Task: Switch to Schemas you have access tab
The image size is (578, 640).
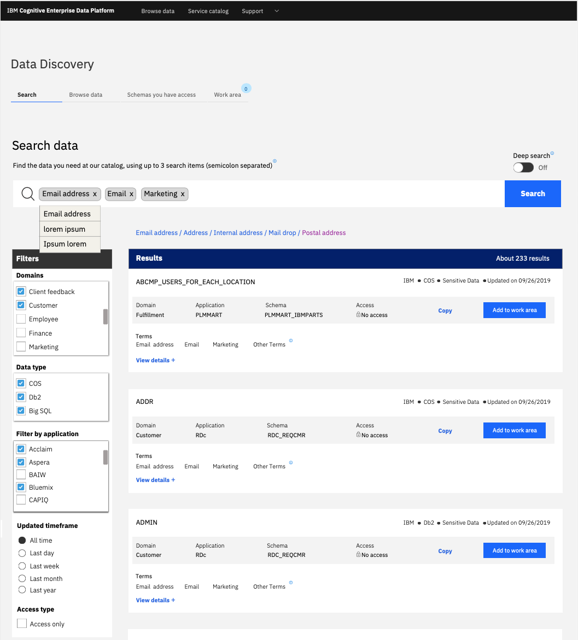Action: coord(161,95)
